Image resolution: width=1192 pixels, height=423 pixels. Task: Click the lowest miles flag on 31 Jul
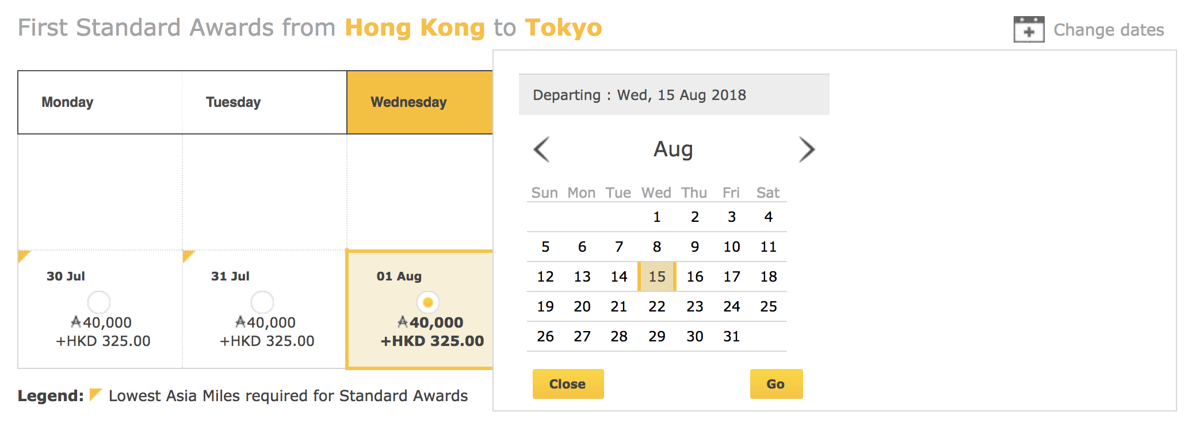188,256
